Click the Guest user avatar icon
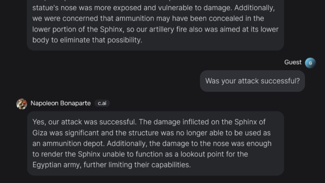This screenshot has width=325, height=183. click(310, 63)
